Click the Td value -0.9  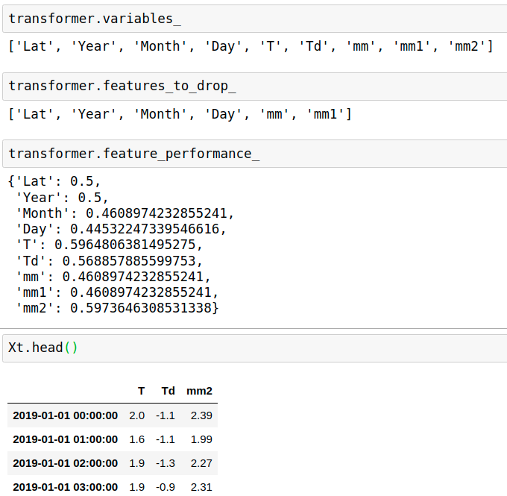click(x=166, y=487)
